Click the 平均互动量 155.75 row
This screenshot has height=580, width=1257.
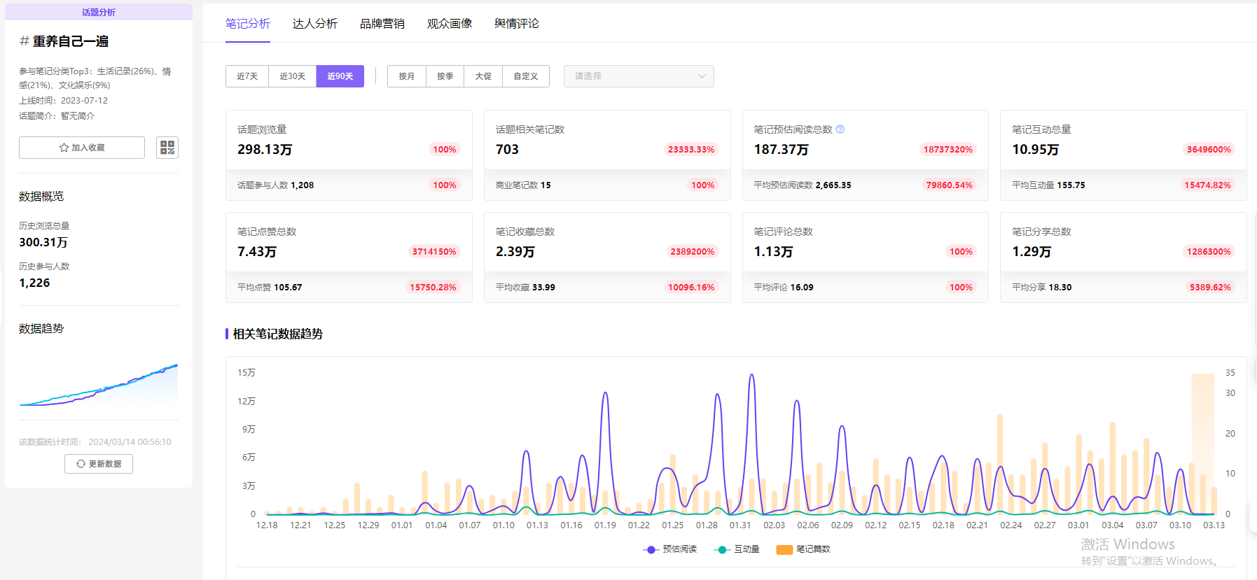click(x=1123, y=185)
